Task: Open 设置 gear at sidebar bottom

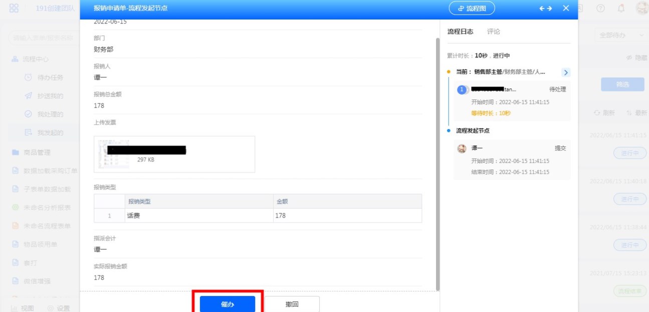Action: point(51,308)
